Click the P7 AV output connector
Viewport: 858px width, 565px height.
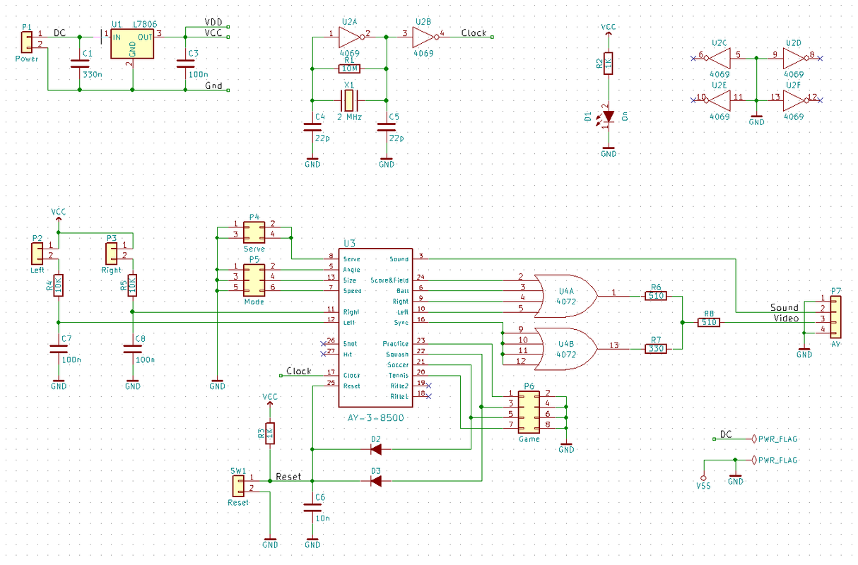(x=837, y=316)
